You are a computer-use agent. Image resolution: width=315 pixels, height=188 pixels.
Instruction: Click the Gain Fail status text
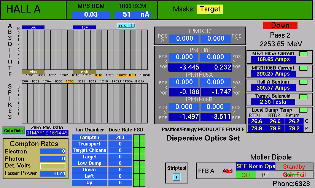(294, 175)
